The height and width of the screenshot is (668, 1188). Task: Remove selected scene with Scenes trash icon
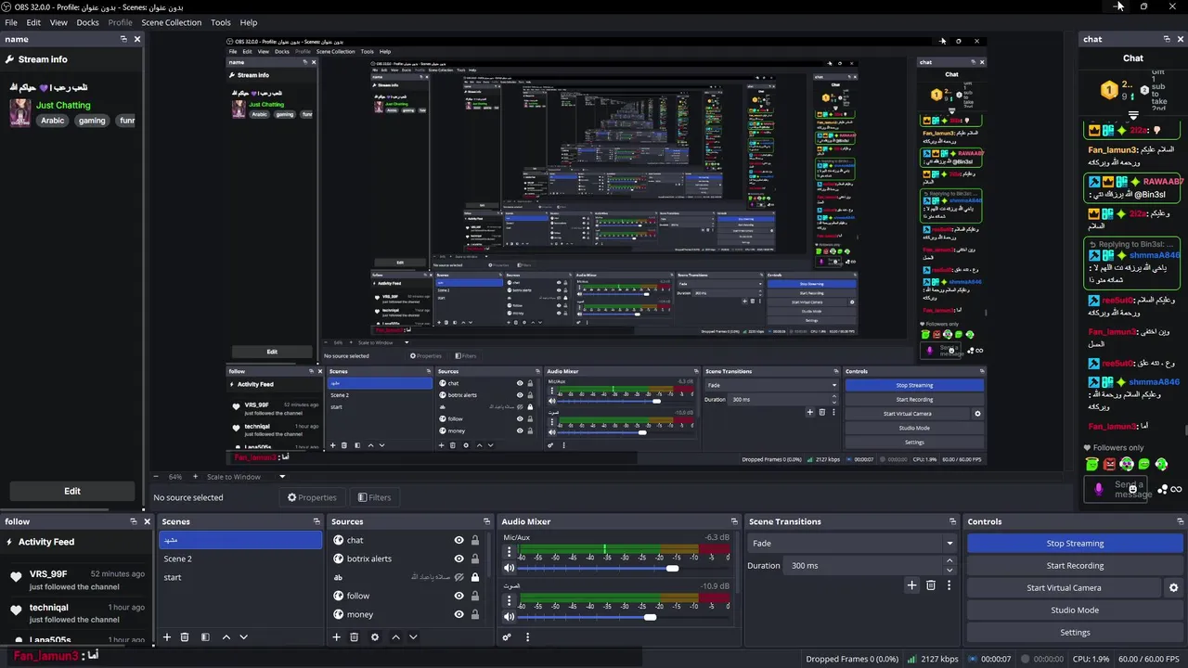pos(185,637)
